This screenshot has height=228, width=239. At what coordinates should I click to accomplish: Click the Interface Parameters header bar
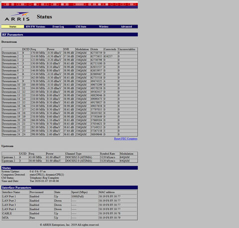(x=70, y=188)
